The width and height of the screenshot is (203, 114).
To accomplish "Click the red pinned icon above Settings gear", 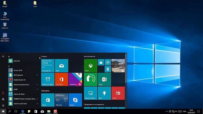I will pos(3,93).
